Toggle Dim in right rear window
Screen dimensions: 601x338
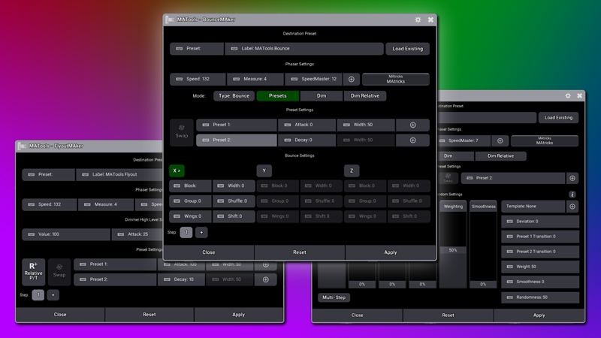point(455,156)
